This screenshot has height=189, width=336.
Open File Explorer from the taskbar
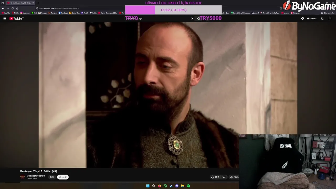[182, 186]
